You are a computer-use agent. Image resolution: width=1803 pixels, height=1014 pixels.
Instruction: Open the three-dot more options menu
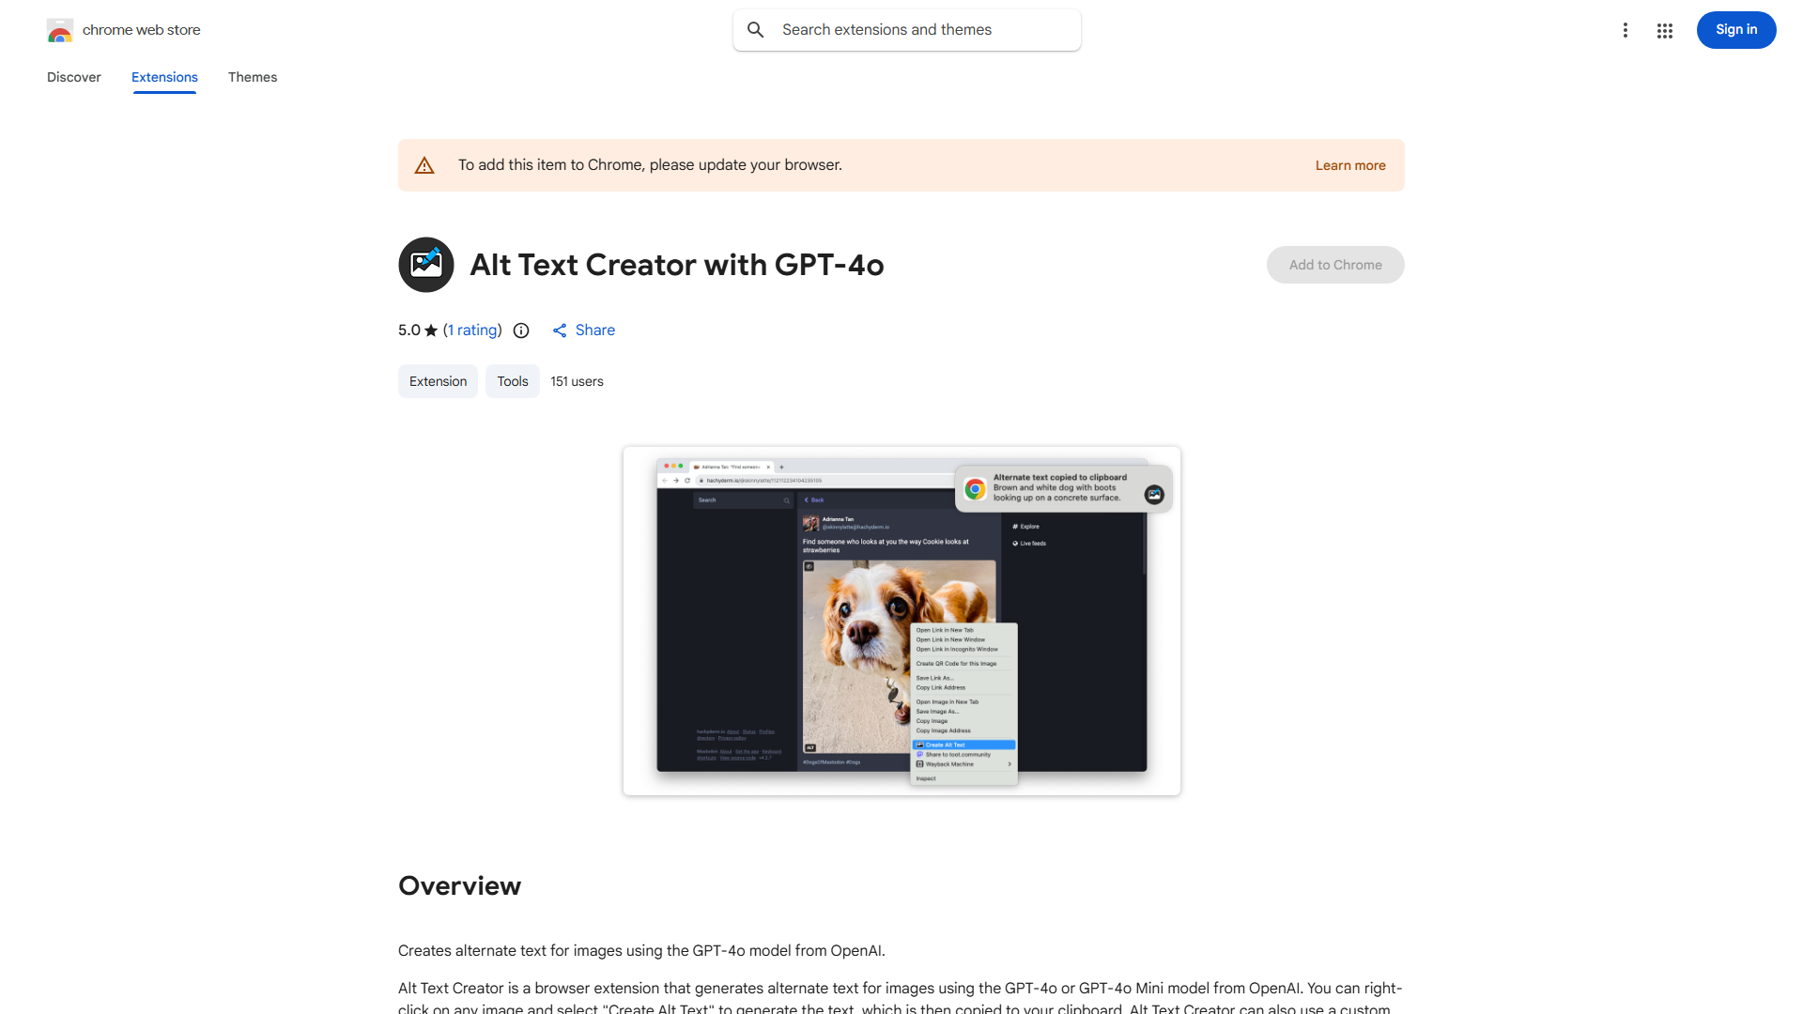pos(1626,30)
